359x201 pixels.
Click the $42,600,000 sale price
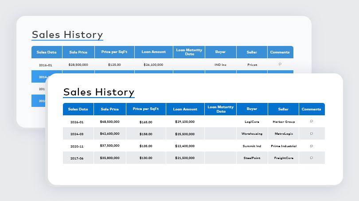109,133
